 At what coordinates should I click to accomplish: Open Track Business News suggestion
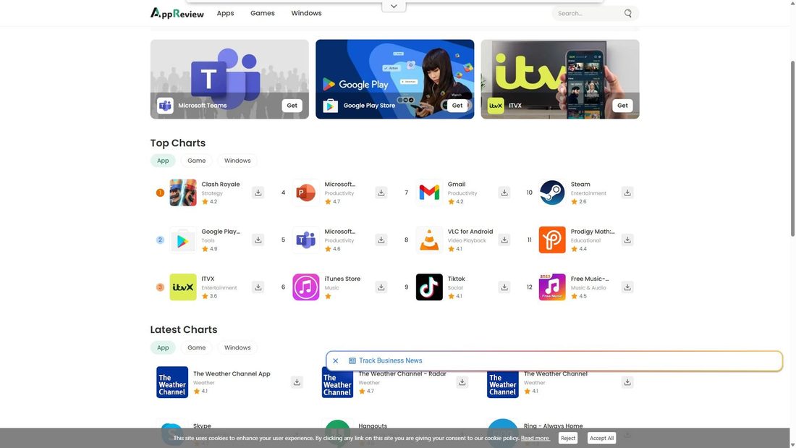(x=390, y=360)
